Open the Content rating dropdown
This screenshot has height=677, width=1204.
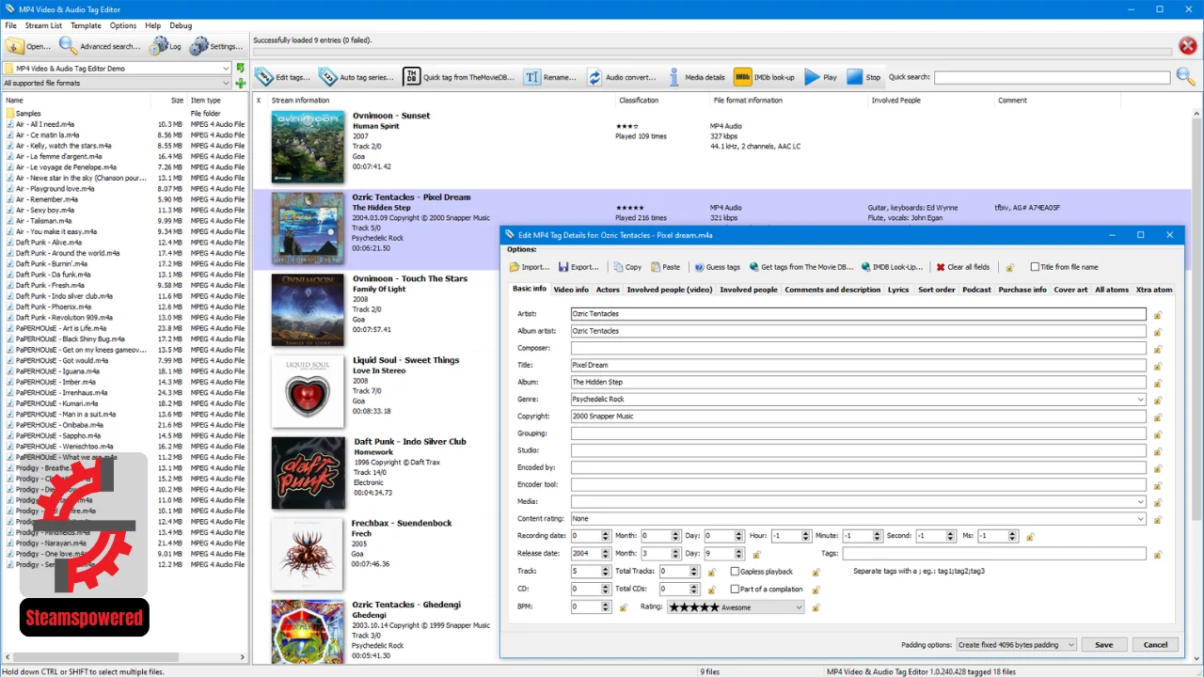pos(1141,518)
